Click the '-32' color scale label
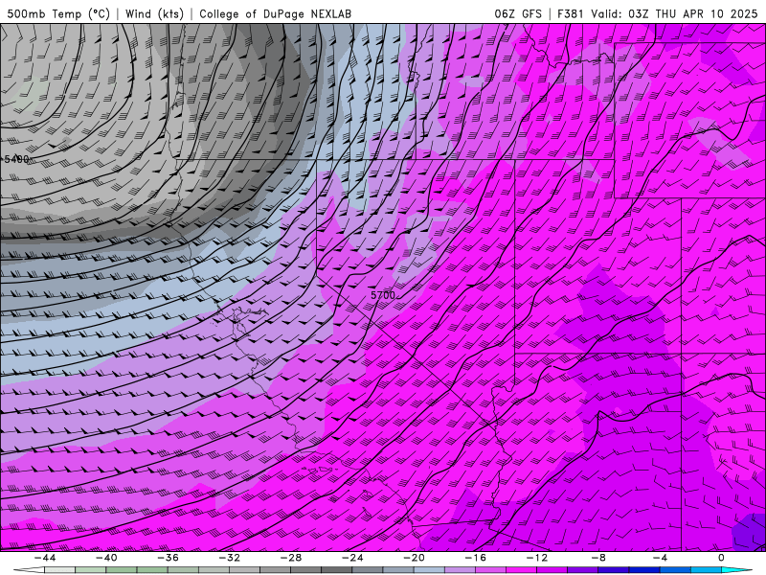This screenshot has width=766, height=575. click(229, 558)
